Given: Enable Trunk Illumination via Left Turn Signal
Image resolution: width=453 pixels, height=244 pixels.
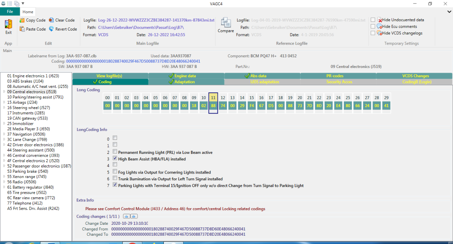Looking at the screenshot, I should [115, 179].
